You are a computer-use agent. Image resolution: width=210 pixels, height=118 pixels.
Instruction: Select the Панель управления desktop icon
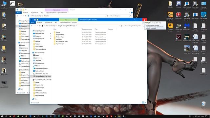pos(203,5)
